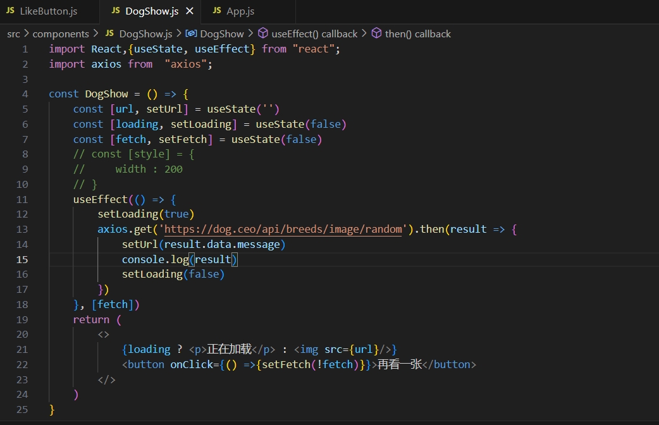Select the DogShow.js editor tab
Screen dimensions: 659x425
click(151, 11)
